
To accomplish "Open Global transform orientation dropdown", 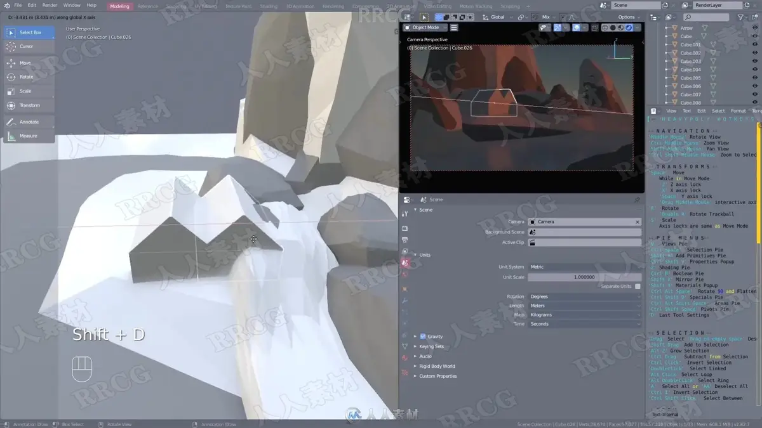I will [x=498, y=17].
